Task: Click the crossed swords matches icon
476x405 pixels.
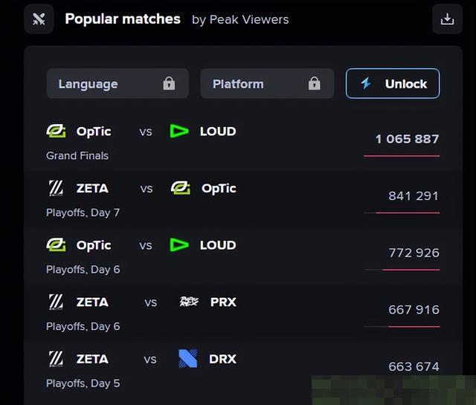Action: pos(39,19)
